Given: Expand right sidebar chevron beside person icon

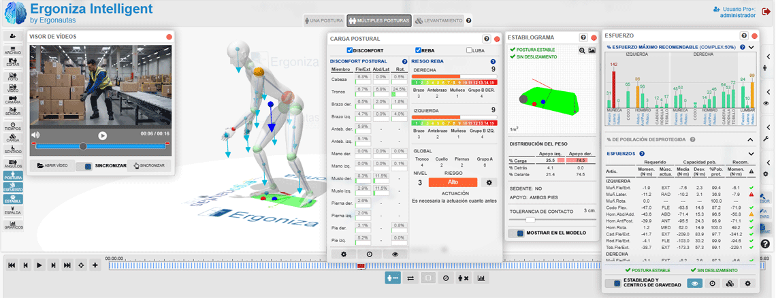Looking at the screenshot, I should pos(766,57).
